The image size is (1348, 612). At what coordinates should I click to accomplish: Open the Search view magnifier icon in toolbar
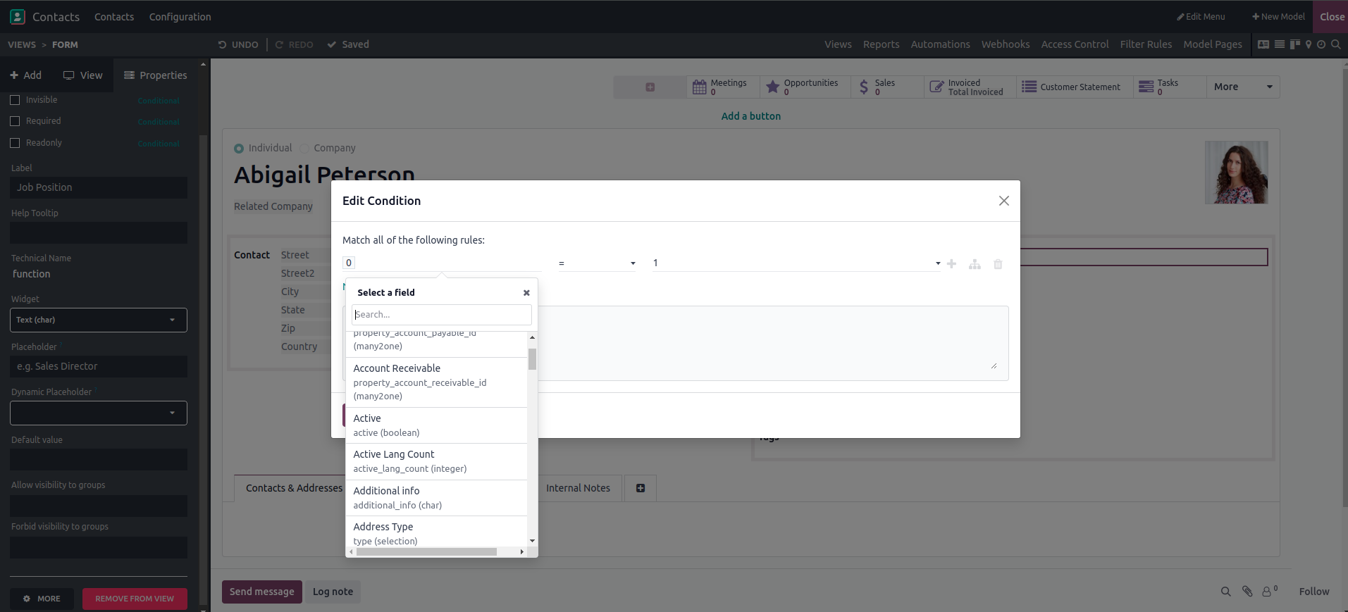[1335, 44]
